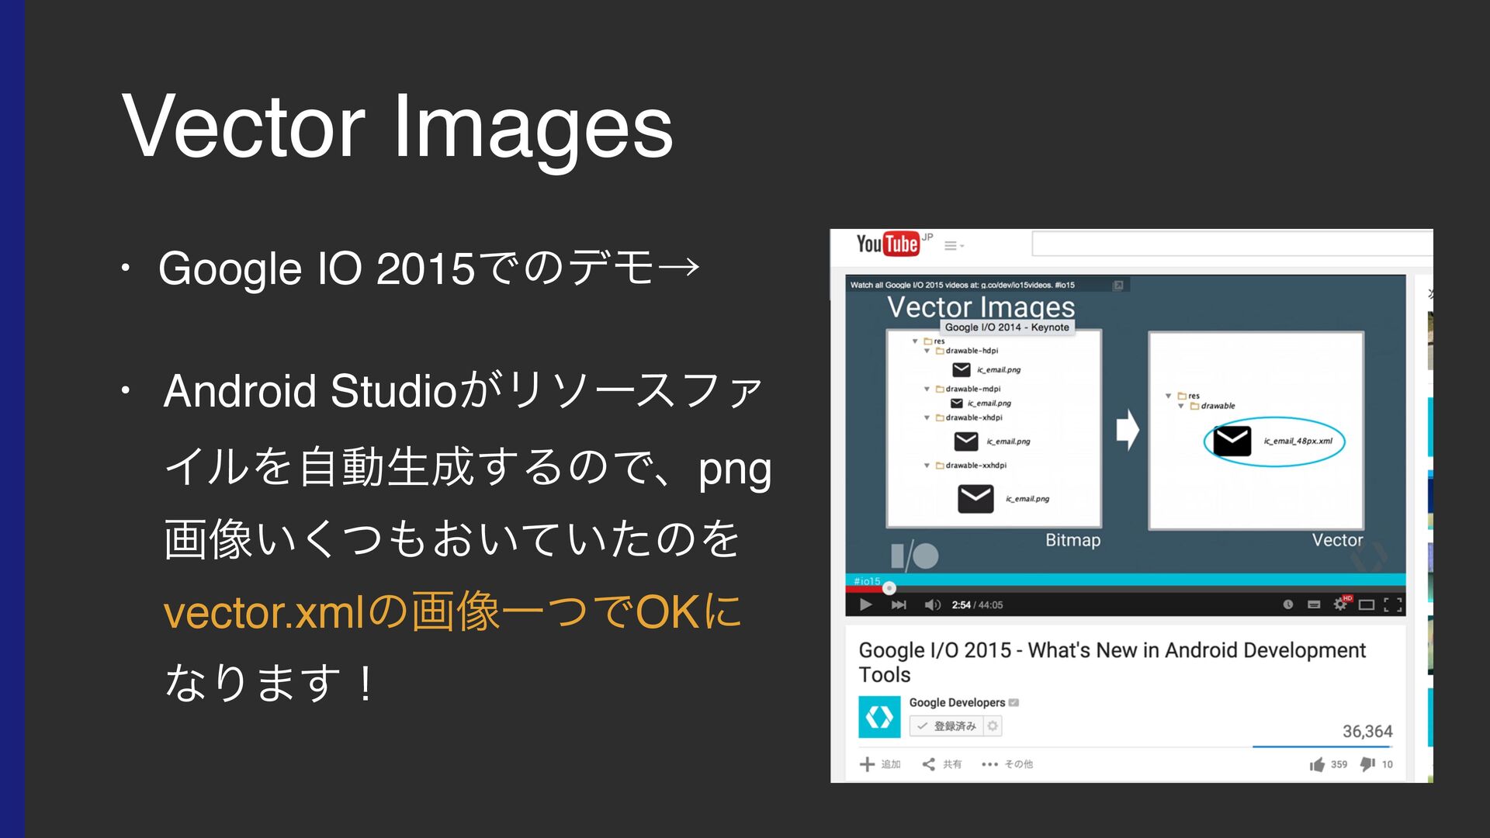Click the video annotation close icon at top

pos(1118,286)
